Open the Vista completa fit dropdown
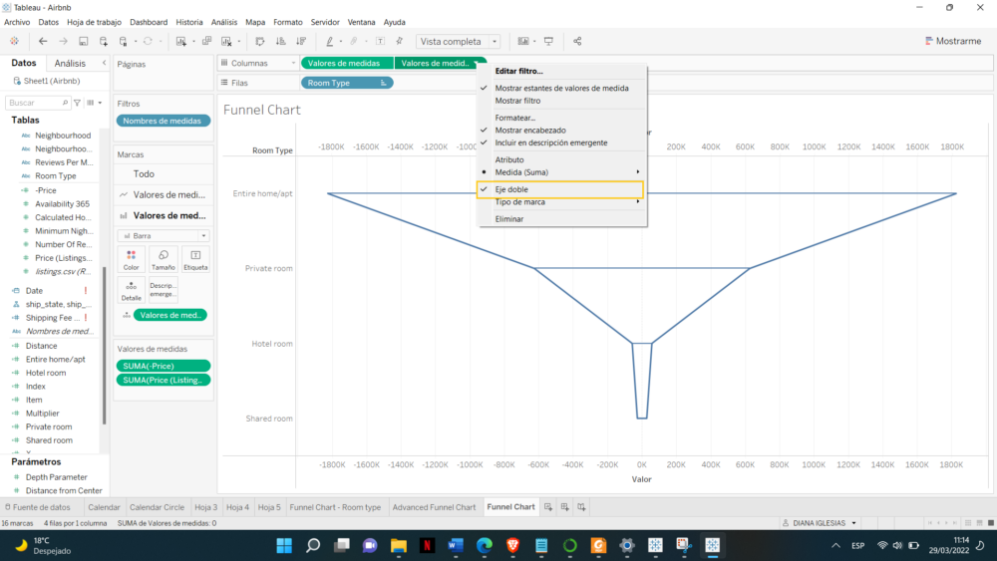This screenshot has width=997, height=561. pyautogui.click(x=459, y=42)
